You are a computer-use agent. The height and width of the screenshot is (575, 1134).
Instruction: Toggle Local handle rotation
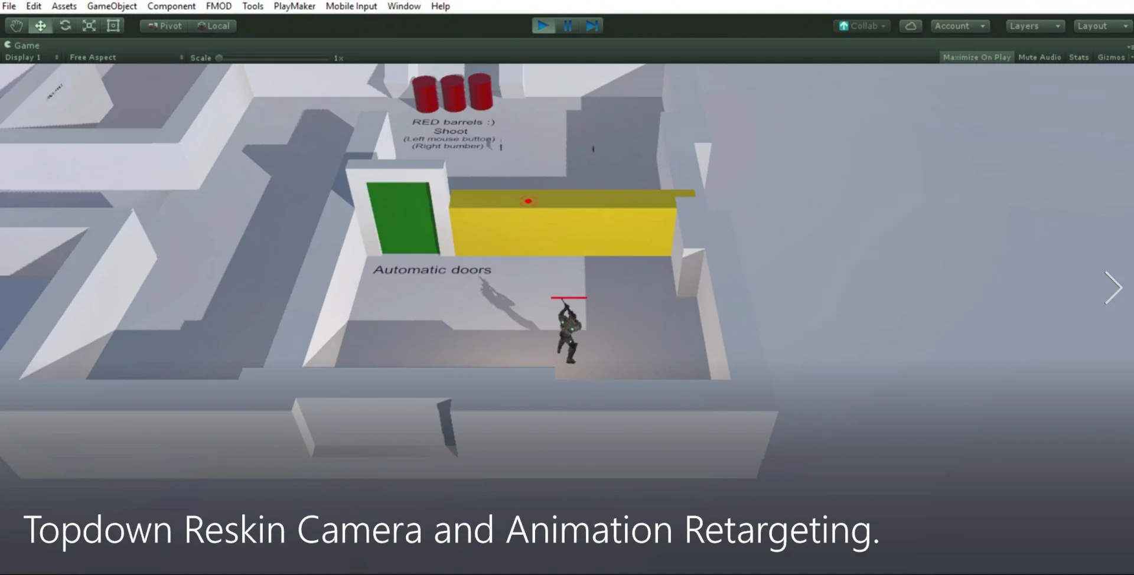pyautogui.click(x=213, y=26)
